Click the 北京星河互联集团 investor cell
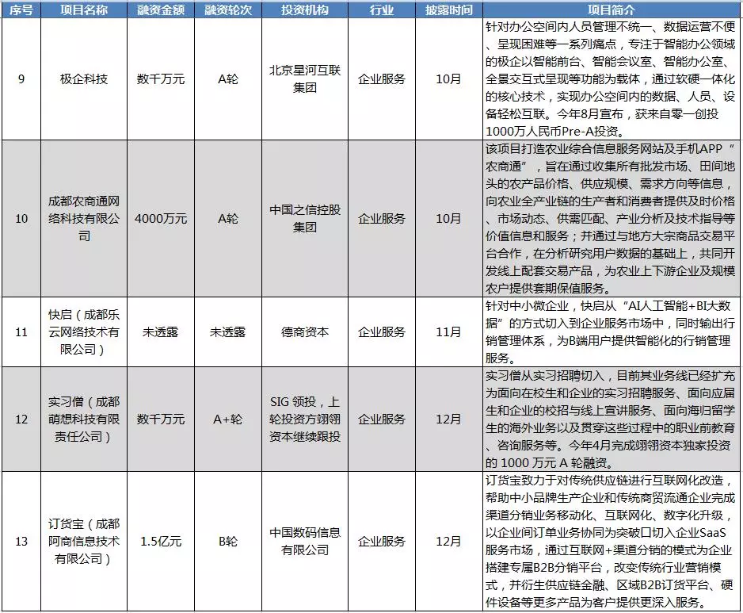This screenshot has height=613, width=743. pyautogui.click(x=304, y=79)
